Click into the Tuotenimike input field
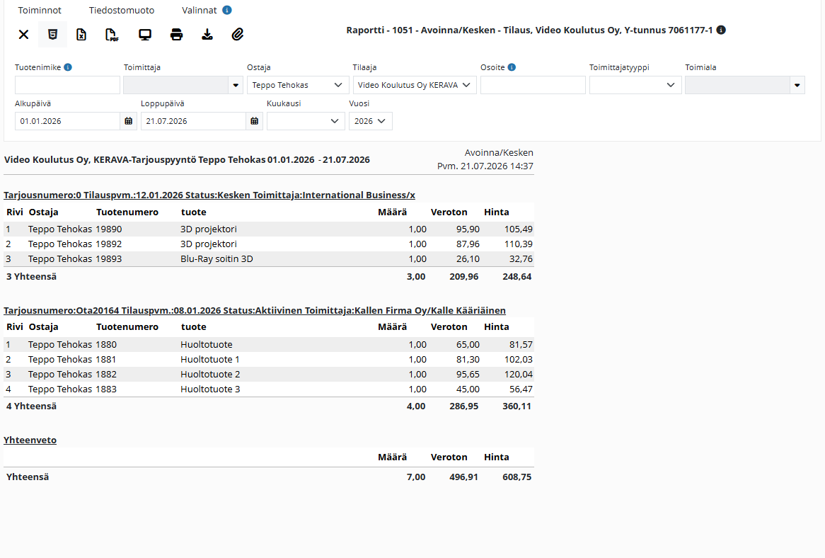825x558 pixels. [67, 85]
